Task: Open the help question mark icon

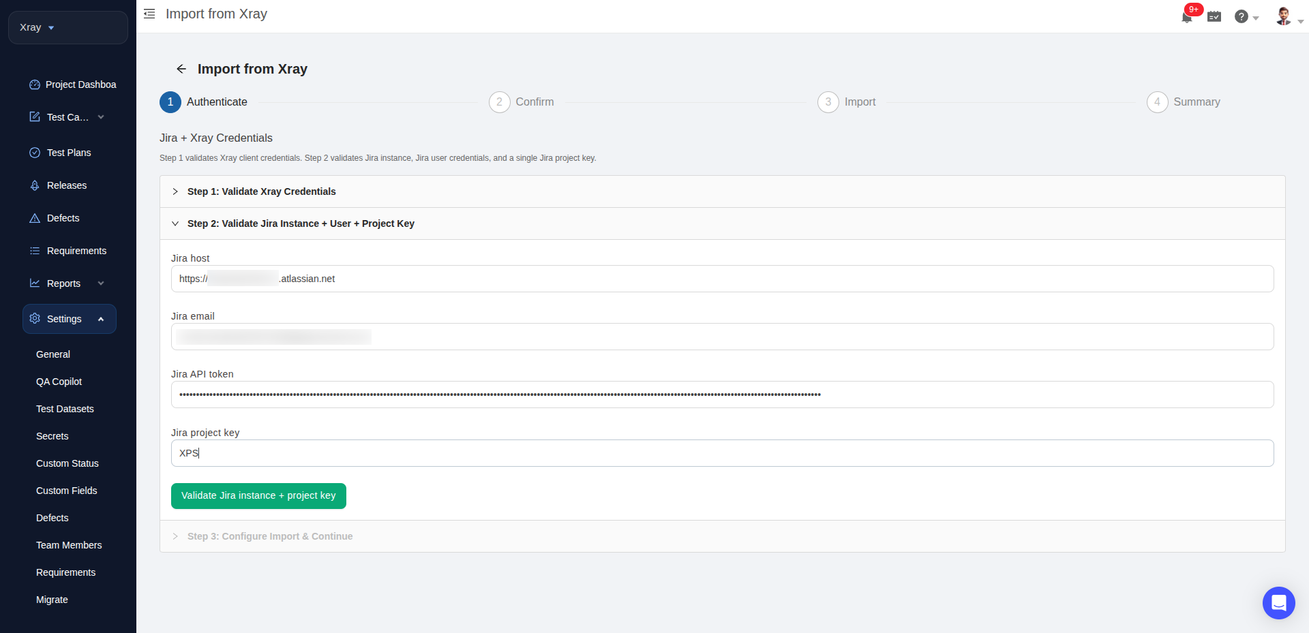Action: tap(1242, 16)
